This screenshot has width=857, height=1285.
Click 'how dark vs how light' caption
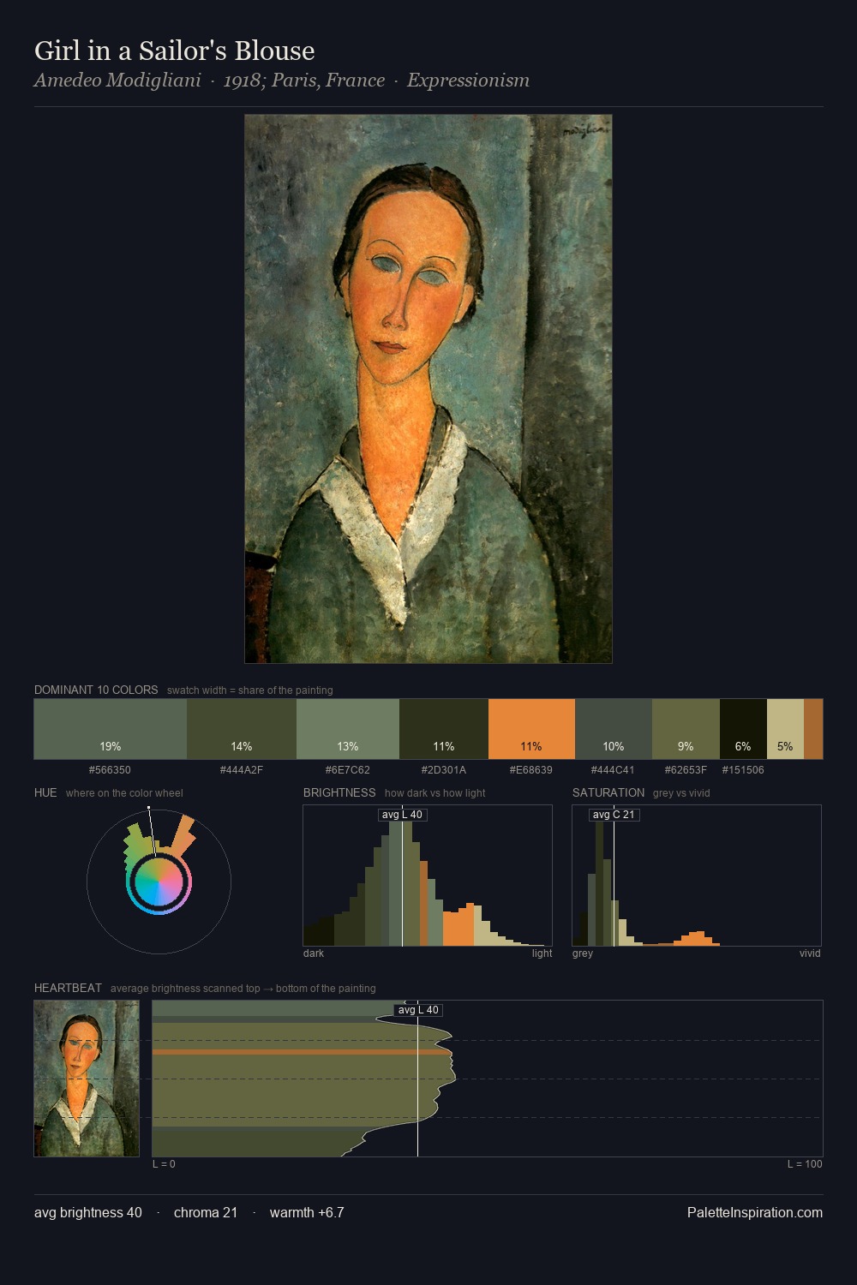coord(435,793)
